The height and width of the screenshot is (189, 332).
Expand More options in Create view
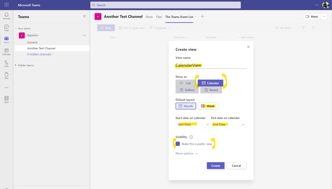pos(186,154)
